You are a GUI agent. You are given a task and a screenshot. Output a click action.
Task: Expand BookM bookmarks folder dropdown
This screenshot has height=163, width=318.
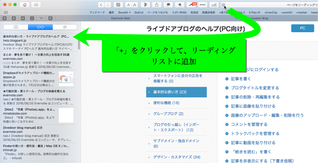pyautogui.click(x=124, y=12)
